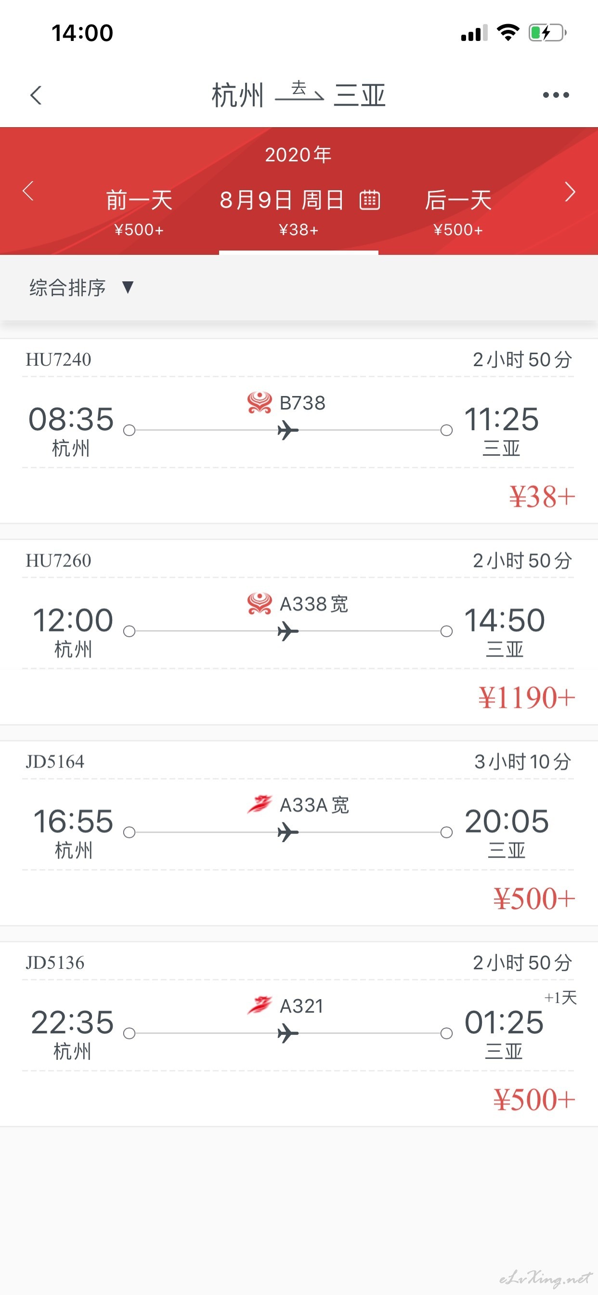Tap the airplane icon on JD5164 route

(x=288, y=832)
